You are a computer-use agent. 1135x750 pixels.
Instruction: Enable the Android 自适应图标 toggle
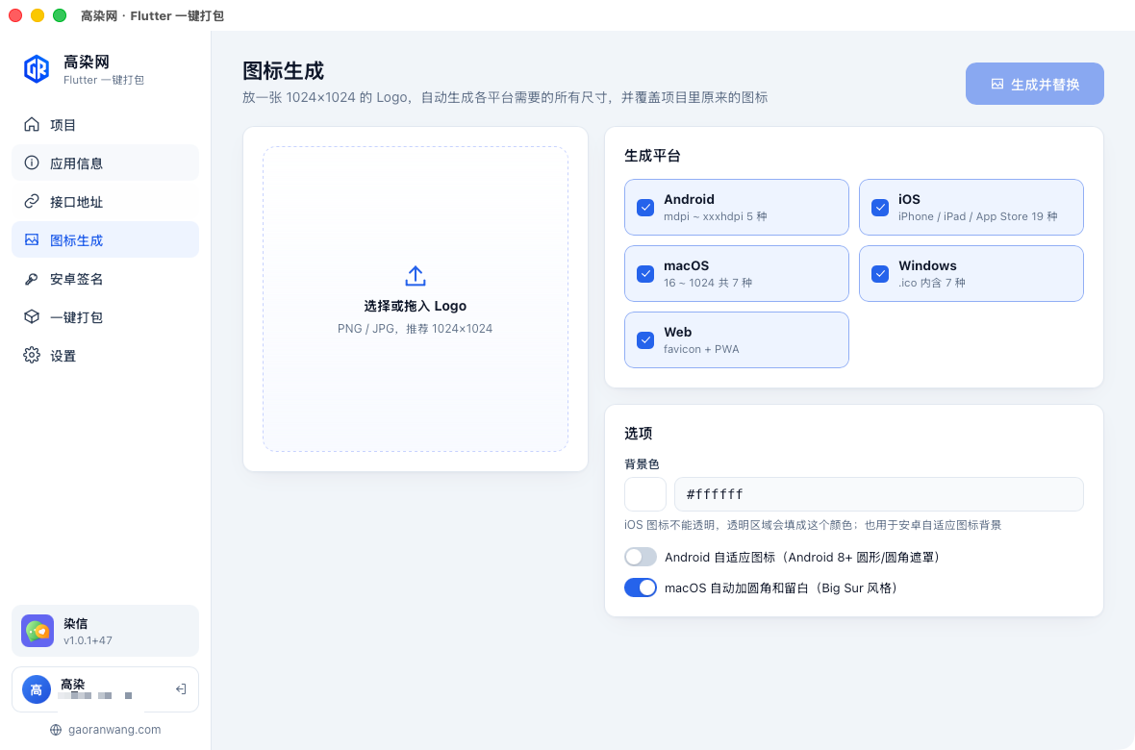coord(641,557)
